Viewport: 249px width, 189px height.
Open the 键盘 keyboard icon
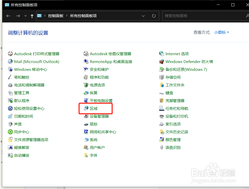[161, 93]
